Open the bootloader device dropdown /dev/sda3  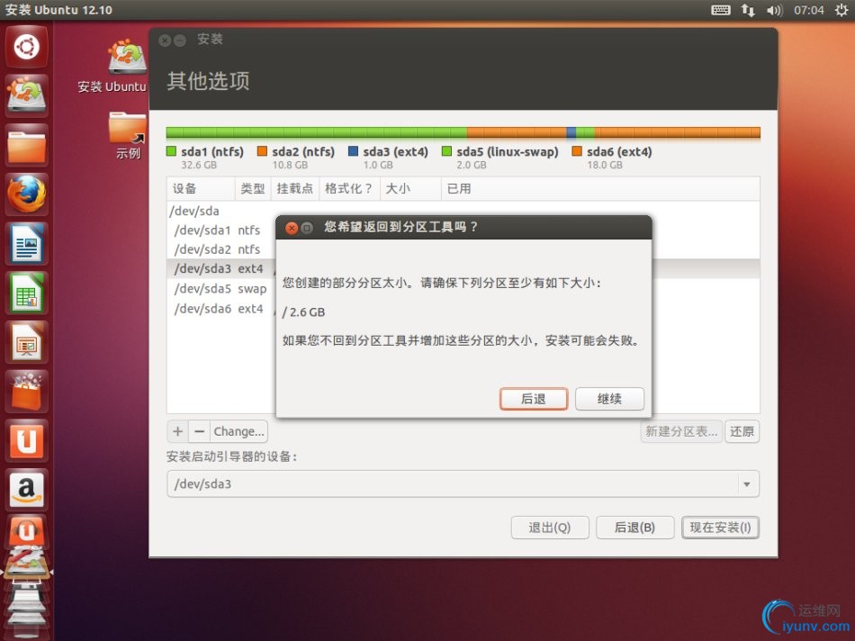click(463, 483)
